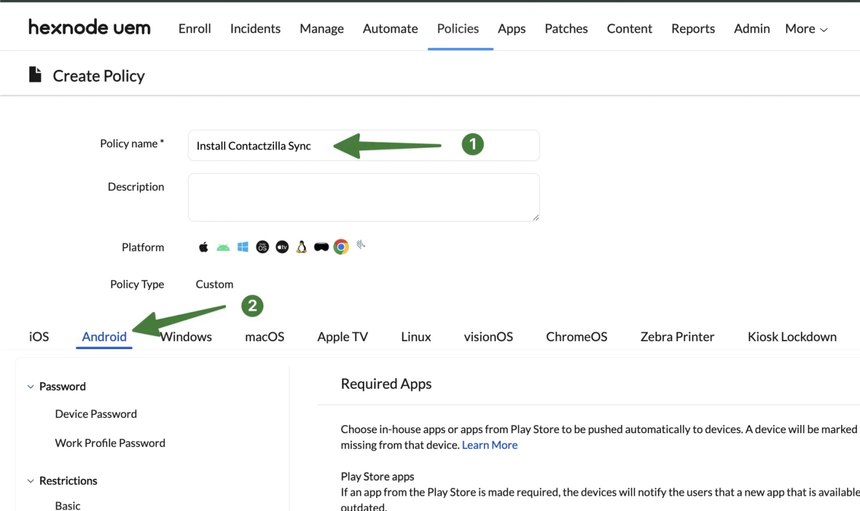This screenshot has height=511, width=860.
Task: Click the Required Apps heading
Action: tap(386, 384)
